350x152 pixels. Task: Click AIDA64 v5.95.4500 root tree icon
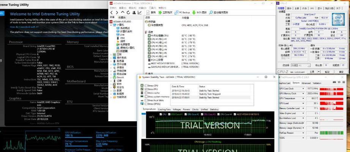tap(111, 22)
